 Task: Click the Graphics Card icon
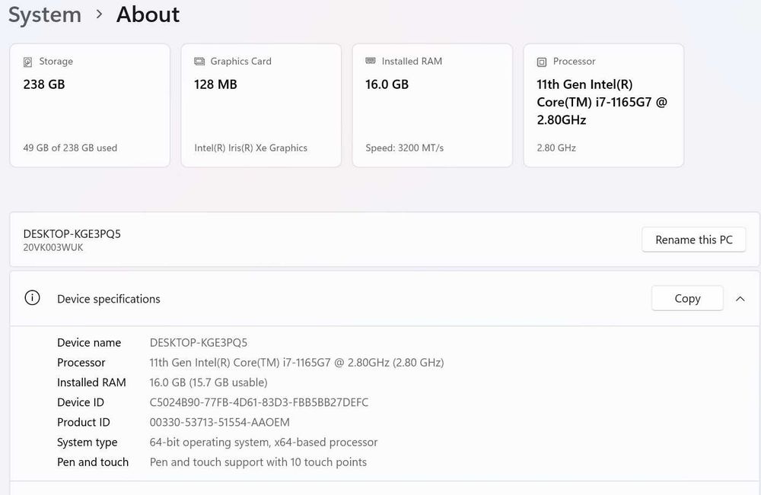pyautogui.click(x=199, y=62)
